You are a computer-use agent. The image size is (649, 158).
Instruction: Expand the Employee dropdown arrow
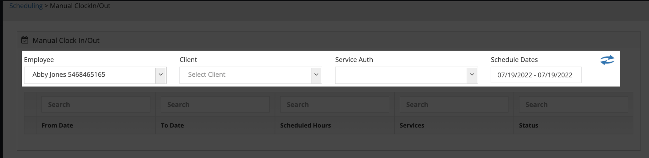point(161,75)
